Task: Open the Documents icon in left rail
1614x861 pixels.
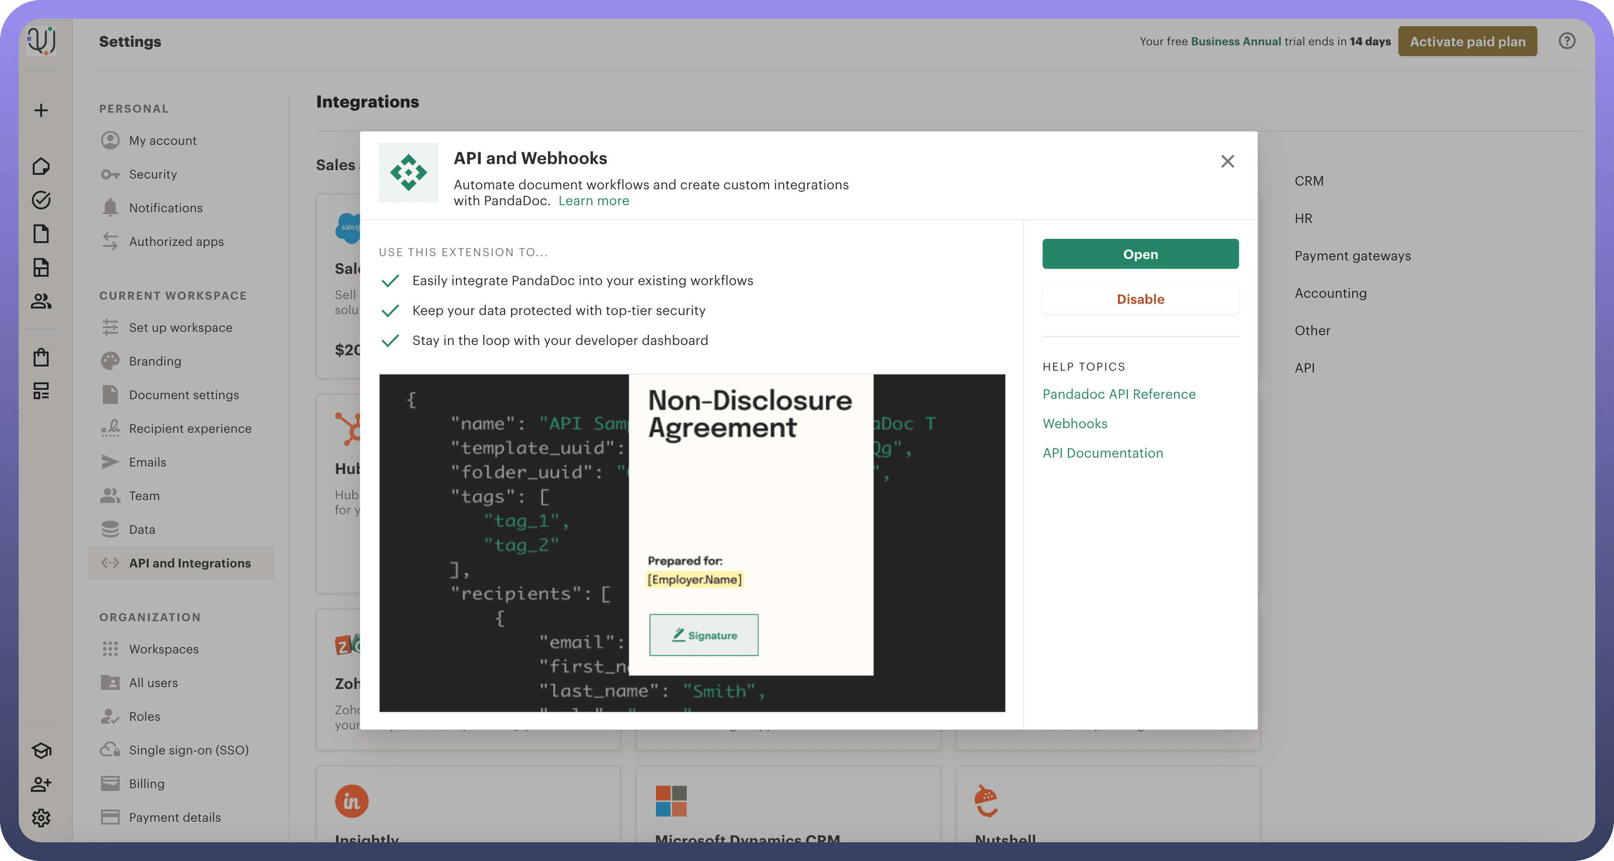Action: point(41,234)
